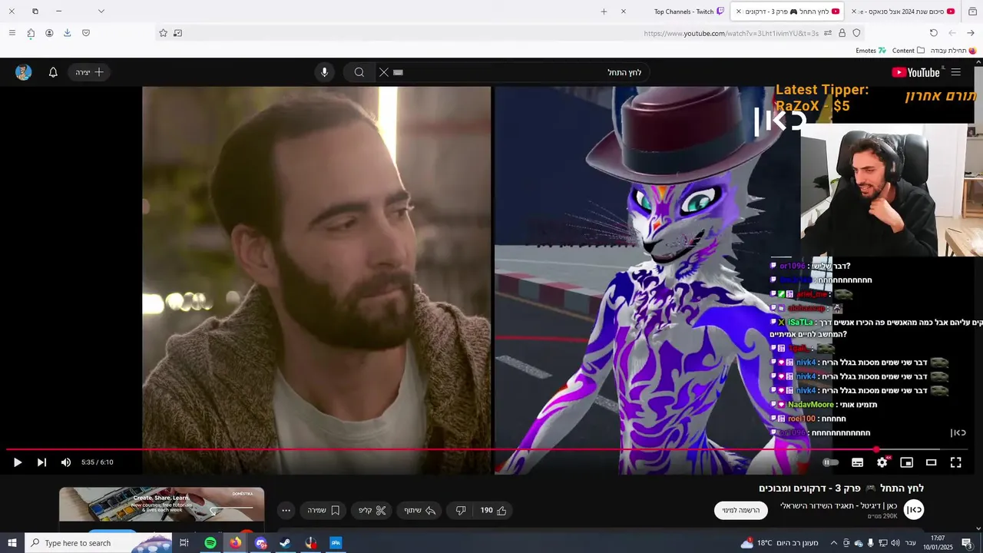
Task: Open the YouTube account avatar menu
Action: 24,72
